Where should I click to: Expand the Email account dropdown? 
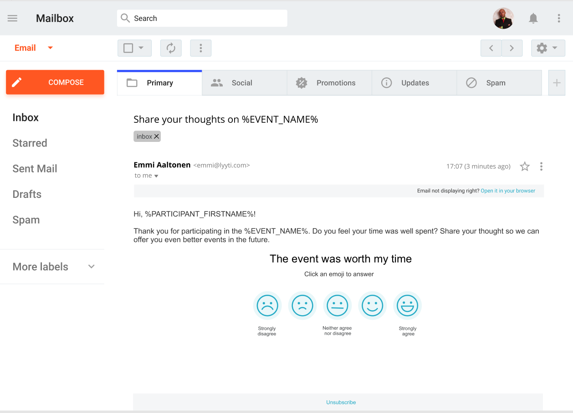pos(50,48)
